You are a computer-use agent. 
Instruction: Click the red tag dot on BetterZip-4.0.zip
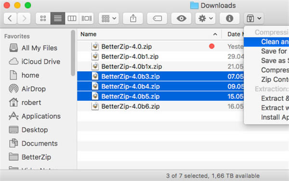pos(212,46)
